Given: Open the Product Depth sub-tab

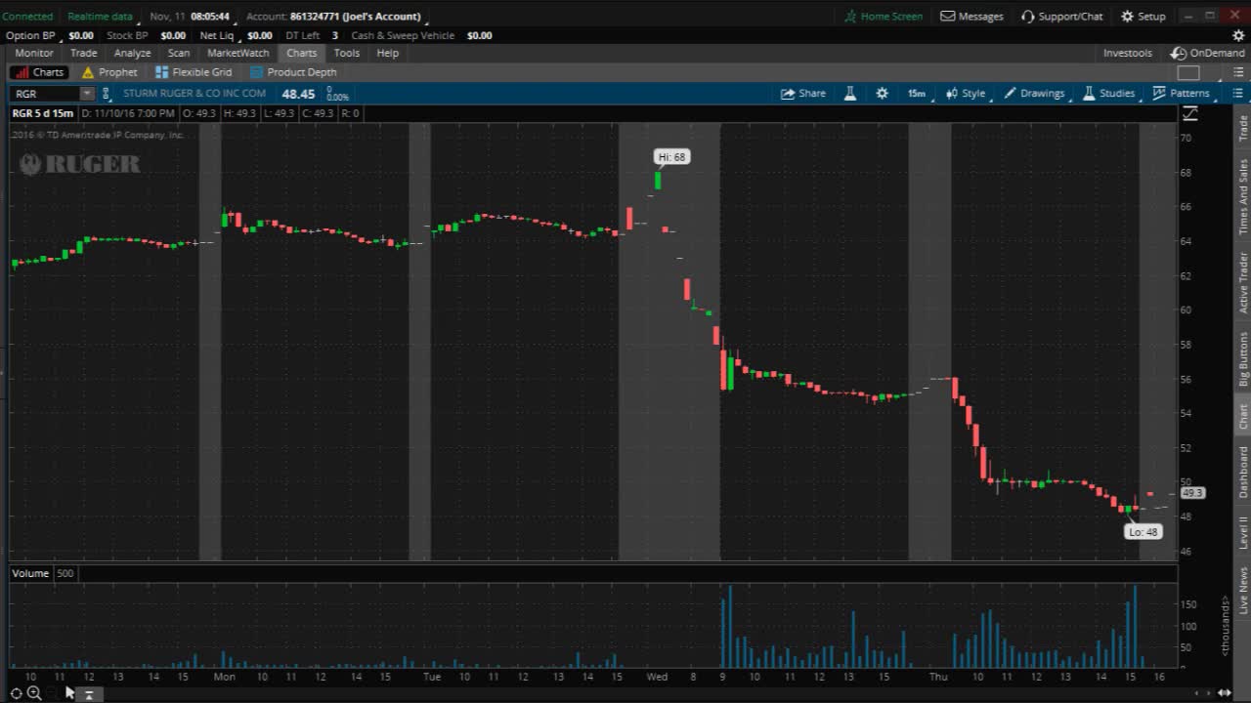Looking at the screenshot, I should 293,72.
